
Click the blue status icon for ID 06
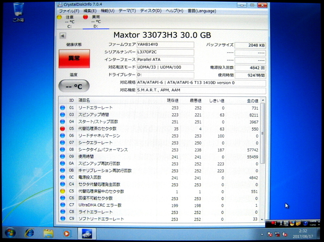pyautogui.click(x=63, y=136)
